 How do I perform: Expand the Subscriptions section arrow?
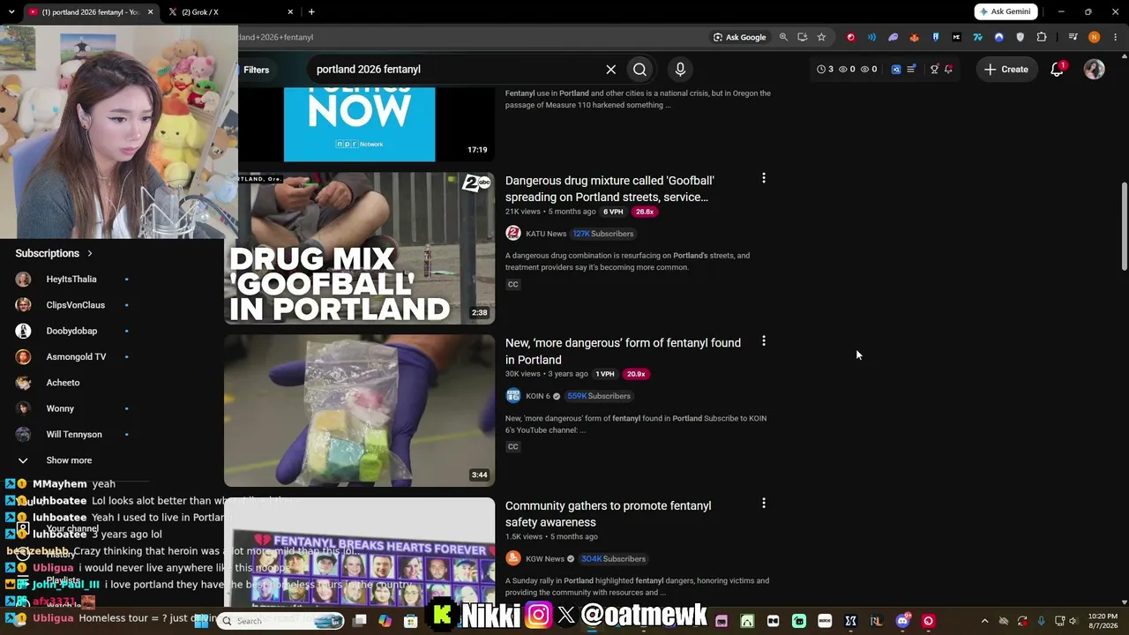tap(89, 253)
